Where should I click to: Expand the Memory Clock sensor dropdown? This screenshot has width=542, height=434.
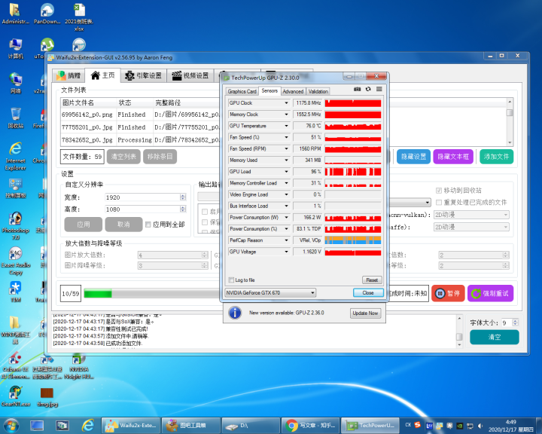(x=286, y=115)
